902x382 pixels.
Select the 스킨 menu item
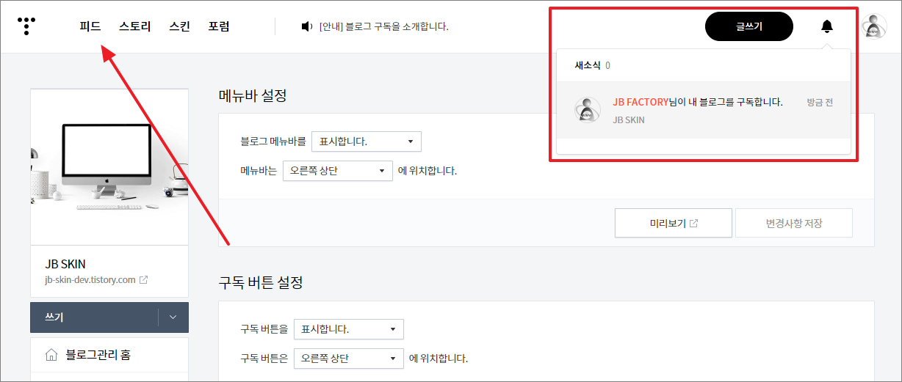(x=180, y=26)
